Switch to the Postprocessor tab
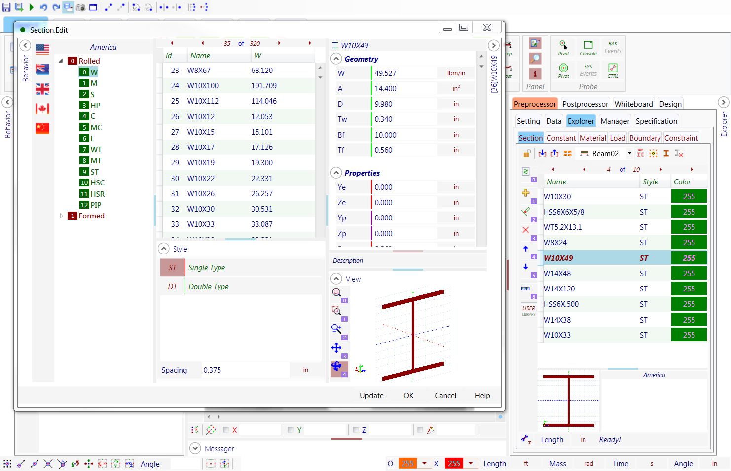The width and height of the screenshot is (731, 471). click(x=585, y=104)
